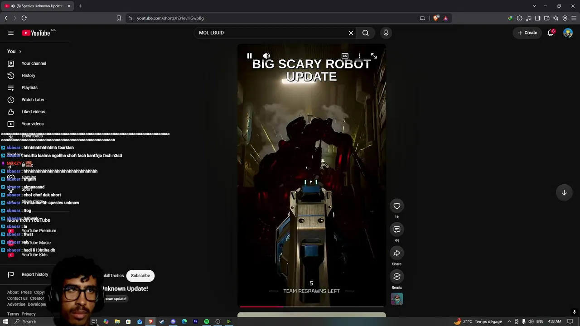Viewport: 580px width, 326px height.
Task: Open a new browser tab
Action: (80, 6)
